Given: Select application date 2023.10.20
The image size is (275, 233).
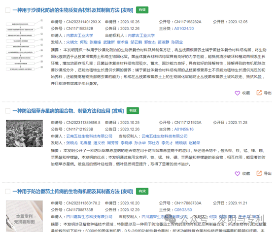Looking at the screenshot, I should pyautogui.click(x=130, y=203).
